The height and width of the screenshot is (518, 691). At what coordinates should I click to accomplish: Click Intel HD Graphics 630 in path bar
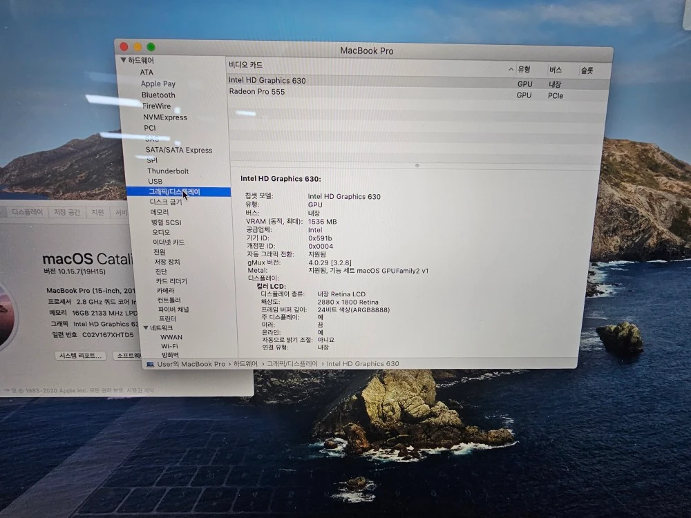(363, 364)
